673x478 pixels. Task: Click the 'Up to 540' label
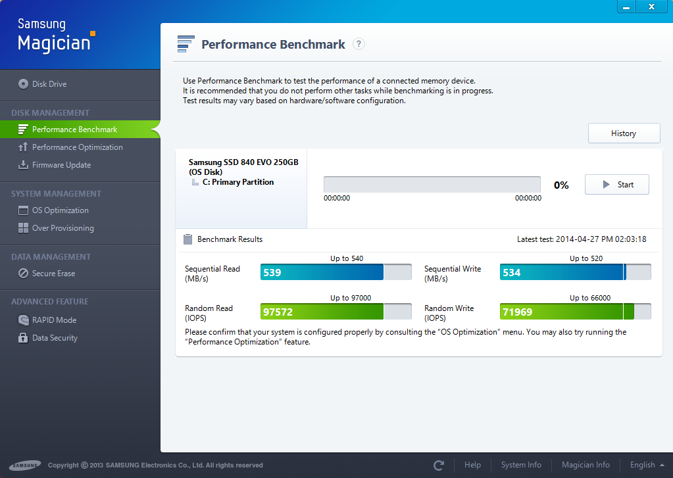tap(347, 258)
